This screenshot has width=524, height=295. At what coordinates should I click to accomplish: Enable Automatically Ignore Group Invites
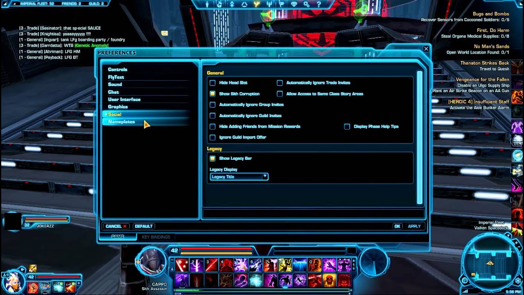[x=212, y=104]
